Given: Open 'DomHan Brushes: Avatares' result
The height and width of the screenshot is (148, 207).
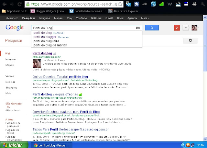Looking at the screenshot, I should tap(66, 112).
